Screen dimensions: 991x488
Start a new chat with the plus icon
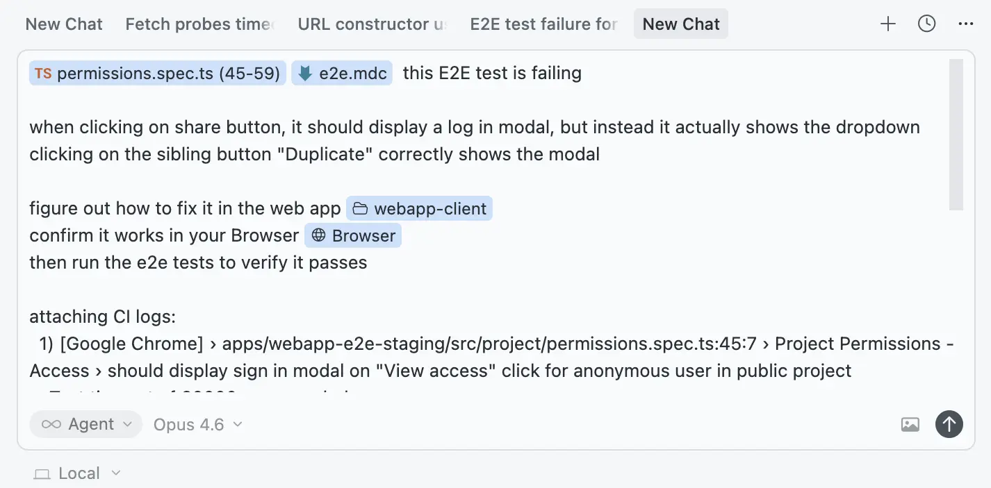coord(887,23)
